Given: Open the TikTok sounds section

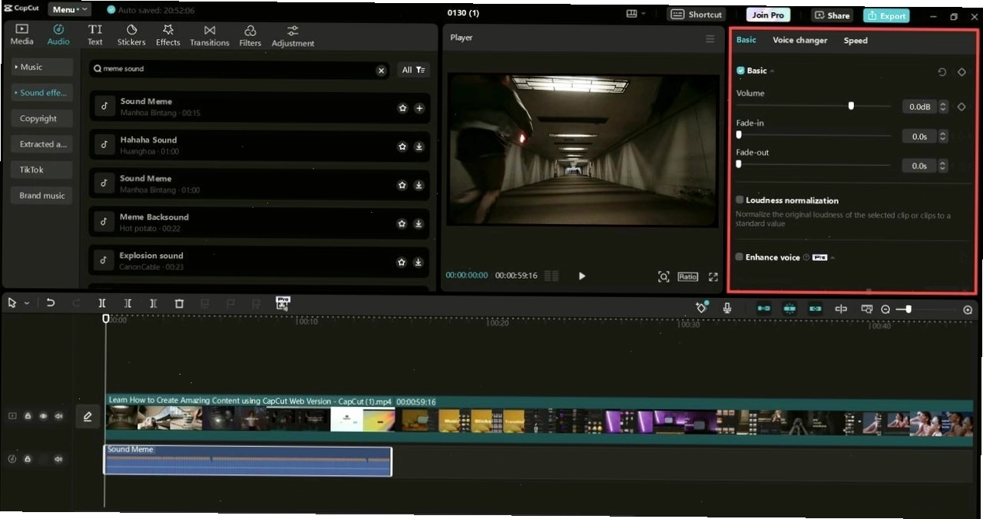Looking at the screenshot, I should point(42,170).
